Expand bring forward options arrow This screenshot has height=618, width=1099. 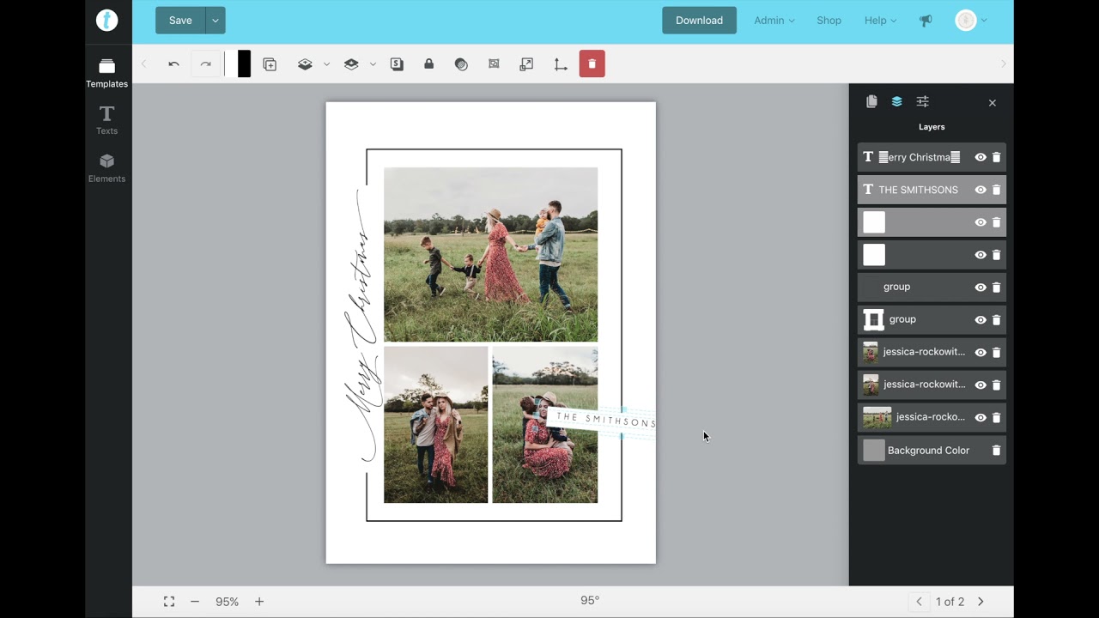coord(326,64)
